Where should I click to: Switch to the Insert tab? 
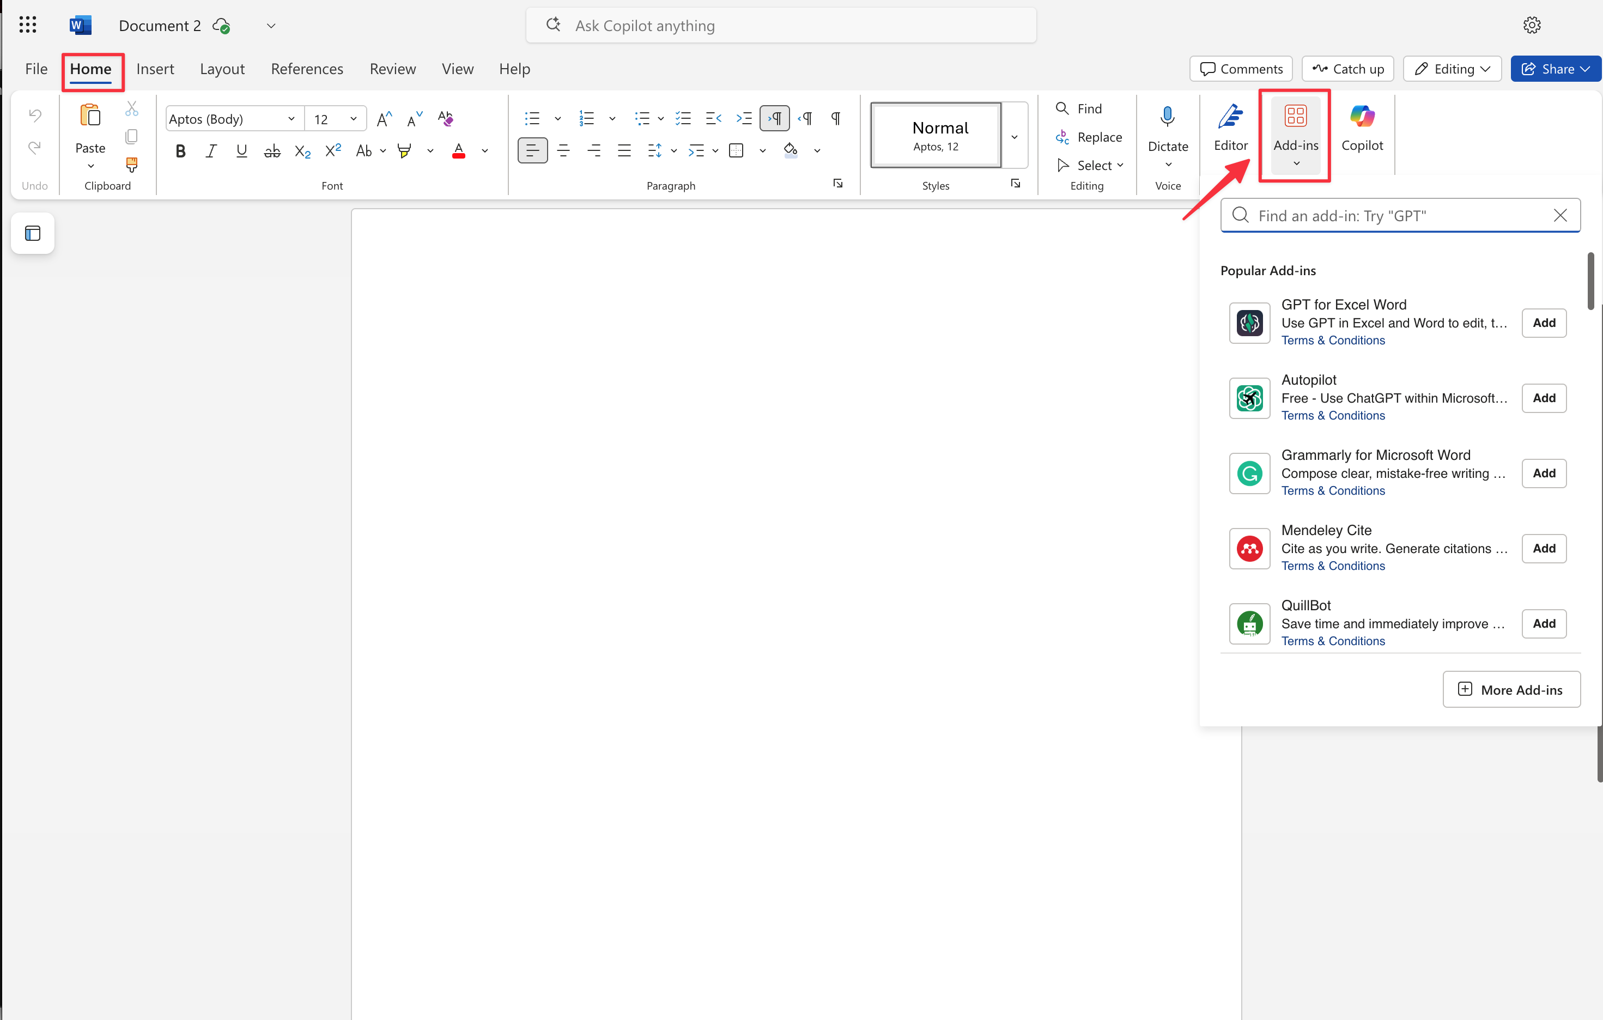tap(155, 69)
